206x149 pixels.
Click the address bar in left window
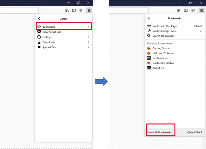[x=19, y=10]
